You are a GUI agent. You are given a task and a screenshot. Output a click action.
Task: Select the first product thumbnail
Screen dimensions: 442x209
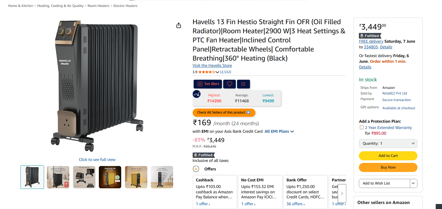[32, 177]
